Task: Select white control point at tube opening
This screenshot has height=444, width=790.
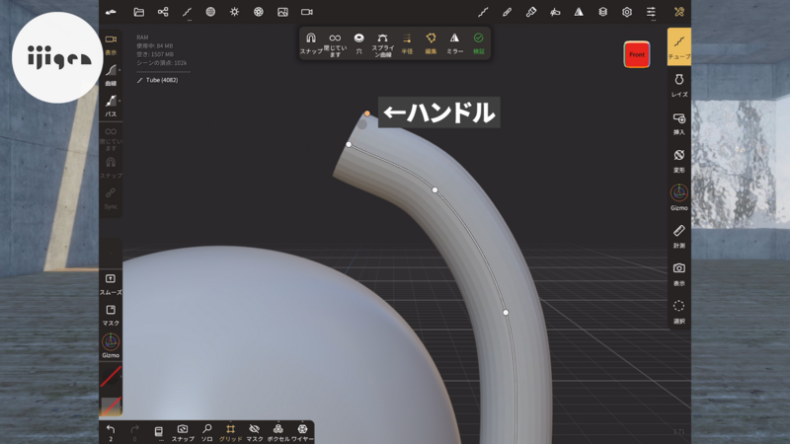Action: (x=349, y=144)
